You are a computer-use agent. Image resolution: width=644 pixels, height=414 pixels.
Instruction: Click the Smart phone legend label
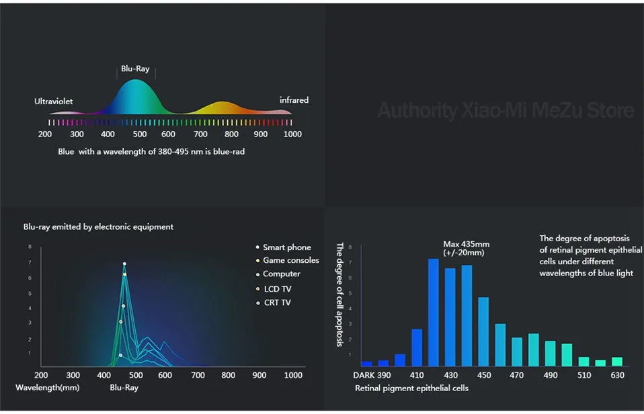coord(286,247)
